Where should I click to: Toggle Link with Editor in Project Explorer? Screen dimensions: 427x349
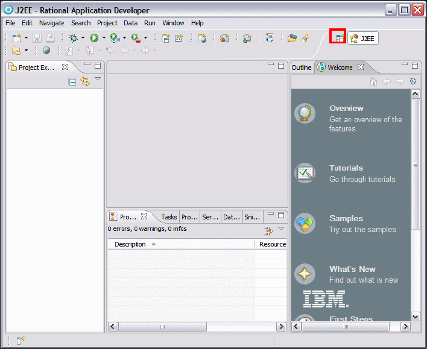coord(85,81)
